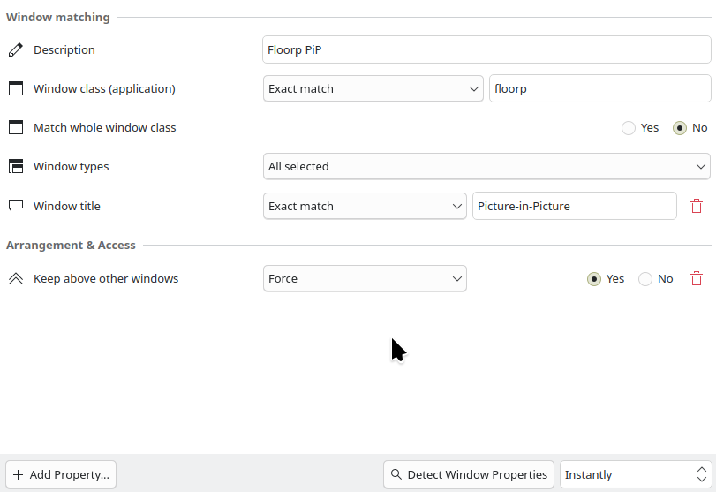Delete the Window title property
716x492 pixels.
tap(697, 206)
